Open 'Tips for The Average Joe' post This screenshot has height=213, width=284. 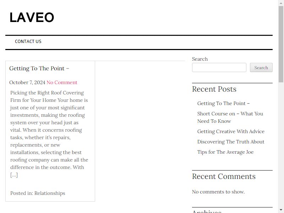click(225, 152)
